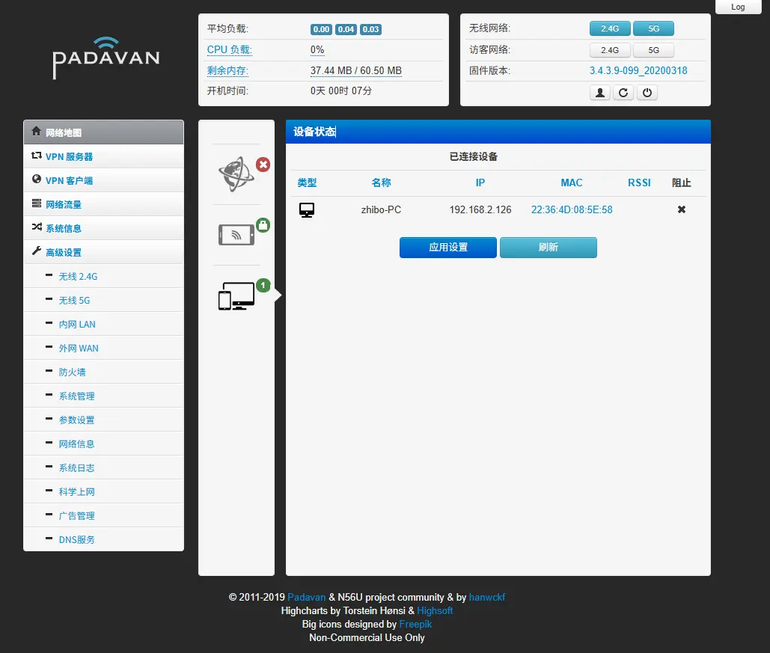
Task: Click the home icon beside 网络地图
Action: (x=37, y=131)
